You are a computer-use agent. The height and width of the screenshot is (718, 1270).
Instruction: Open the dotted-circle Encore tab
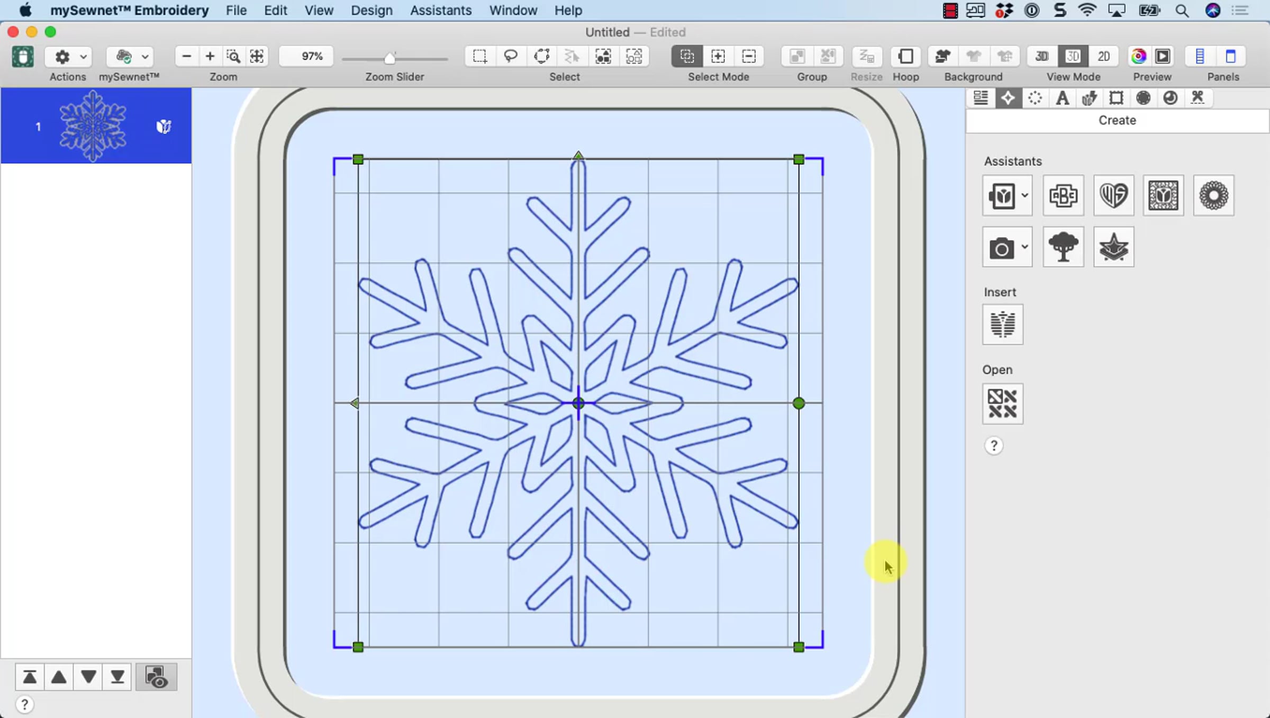1035,98
